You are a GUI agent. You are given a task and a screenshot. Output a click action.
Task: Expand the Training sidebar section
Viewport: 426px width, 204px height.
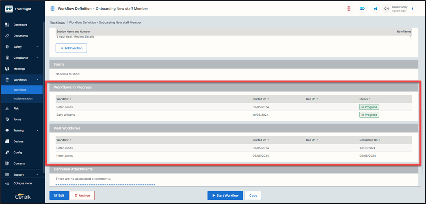point(37,131)
